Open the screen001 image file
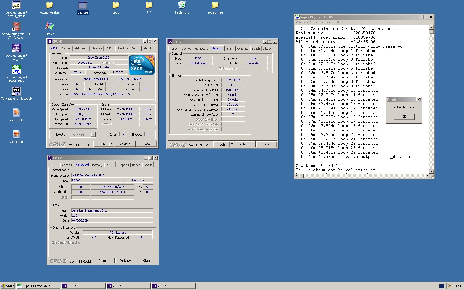 (x=16, y=135)
